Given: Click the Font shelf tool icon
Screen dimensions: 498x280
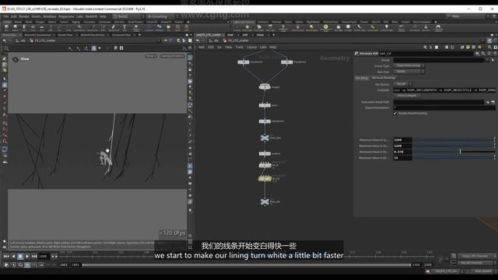Looking at the screenshot, I should click(124, 28).
